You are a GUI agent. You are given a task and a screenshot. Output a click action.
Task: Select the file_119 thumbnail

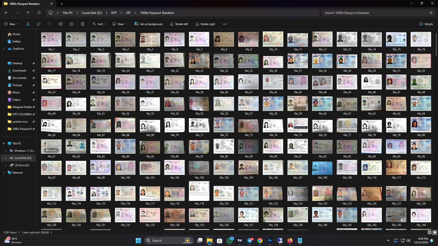pyautogui.click(x=199, y=191)
